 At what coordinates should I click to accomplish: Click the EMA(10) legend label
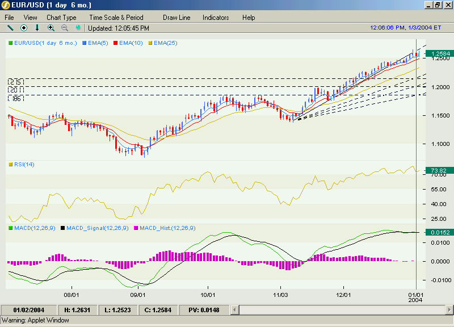click(x=131, y=43)
